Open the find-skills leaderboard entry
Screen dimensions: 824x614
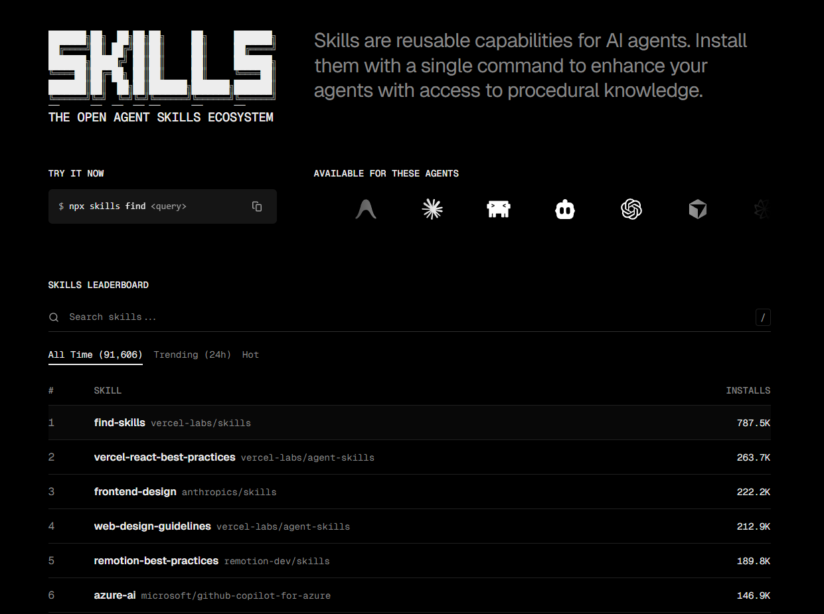coord(120,423)
